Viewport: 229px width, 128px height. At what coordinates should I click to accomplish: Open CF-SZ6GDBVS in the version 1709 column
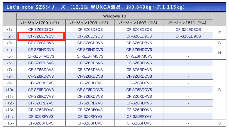tap(41, 43)
